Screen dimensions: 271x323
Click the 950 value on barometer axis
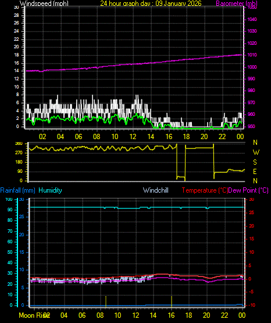(251, 126)
